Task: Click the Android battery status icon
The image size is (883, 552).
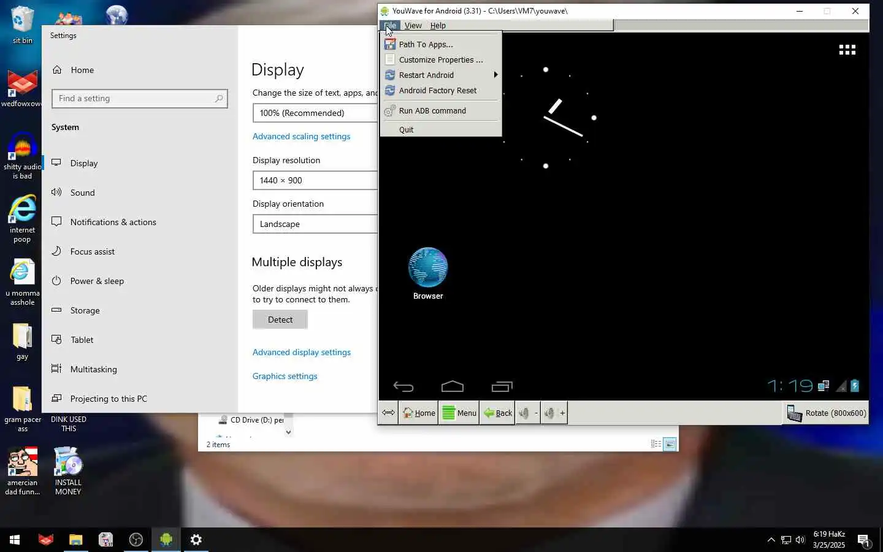Action: 855,386
